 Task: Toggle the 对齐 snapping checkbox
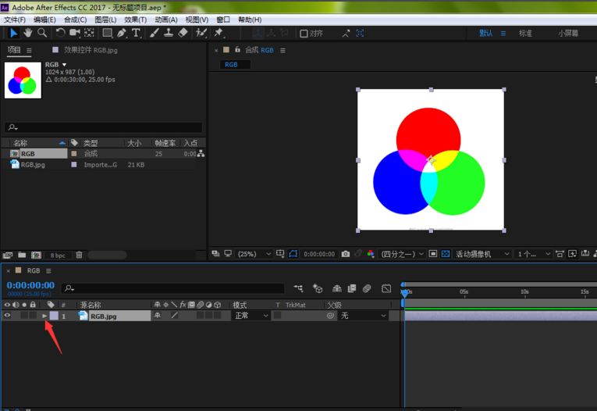click(304, 34)
